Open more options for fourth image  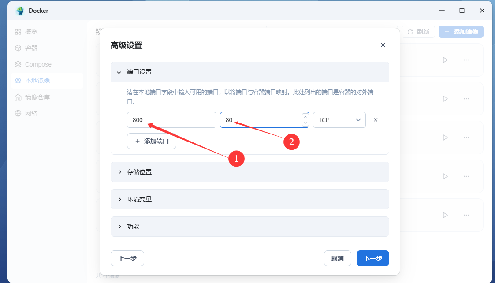click(x=466, y=176)
